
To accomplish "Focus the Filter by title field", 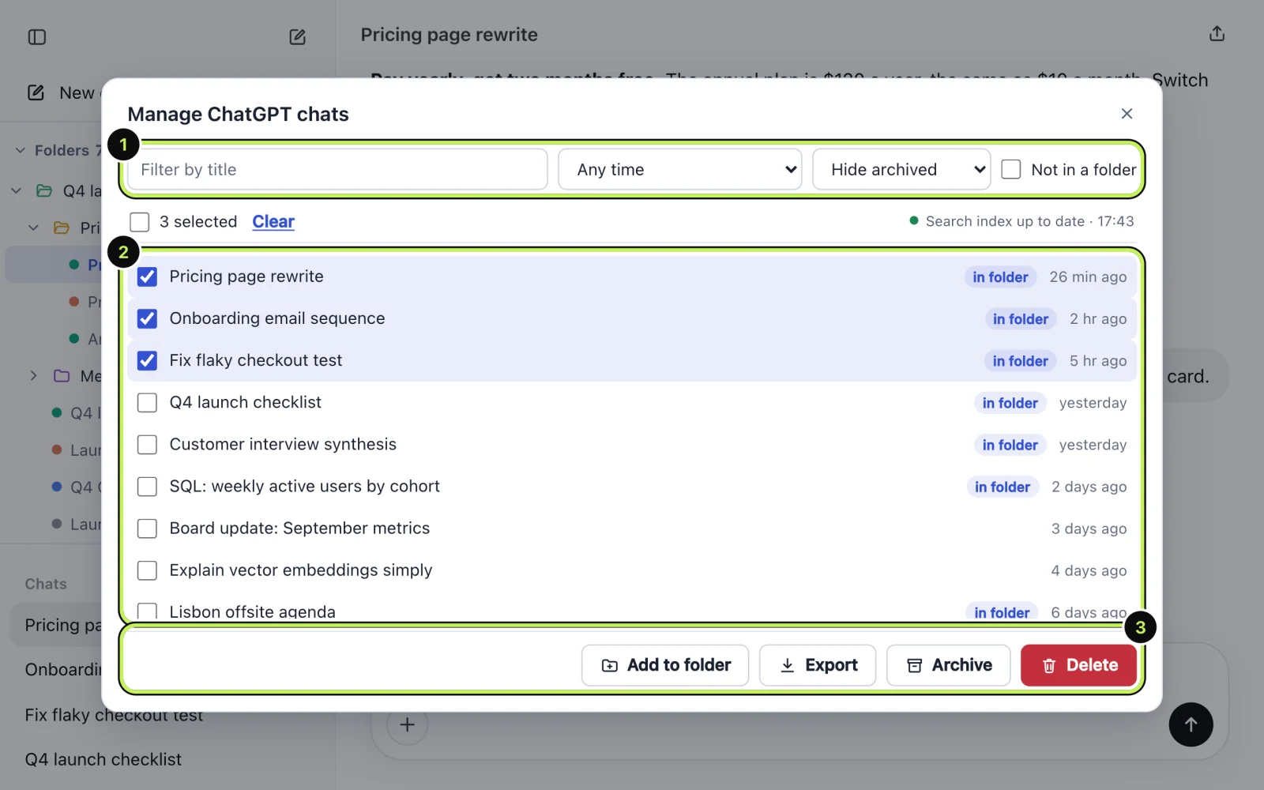I will coord(337,169).
